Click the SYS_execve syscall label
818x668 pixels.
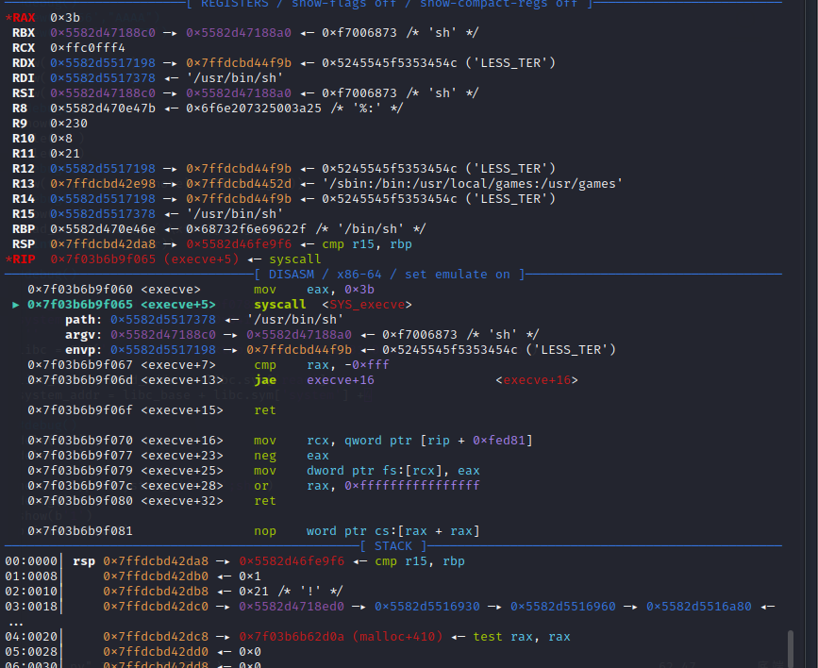(367, 305)
